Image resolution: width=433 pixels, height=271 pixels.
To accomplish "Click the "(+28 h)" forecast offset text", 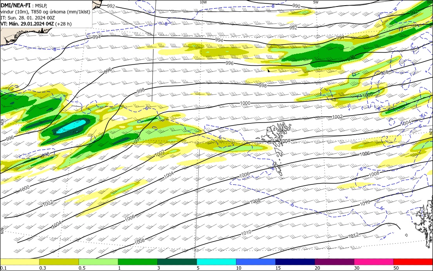I will (63, 24).
